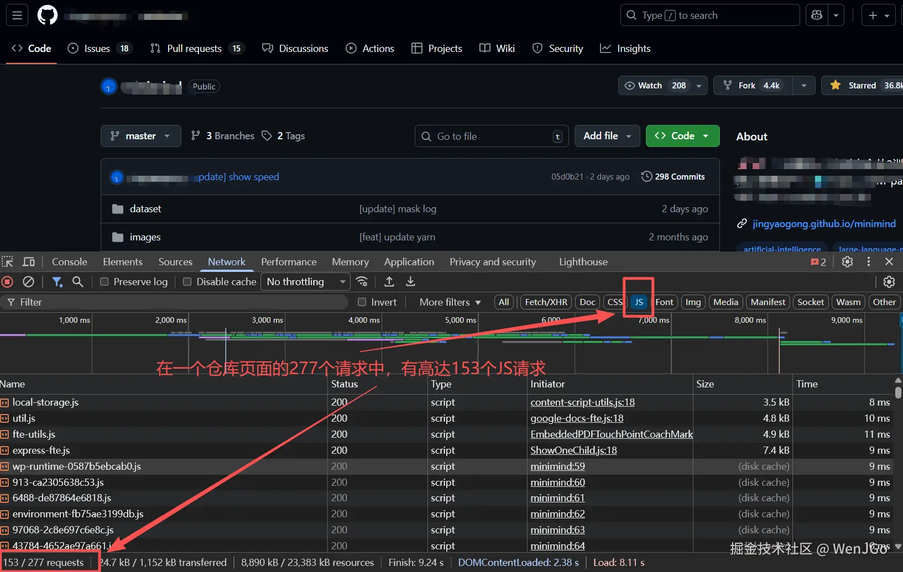Click the record network log icon
Image resolution: width=903 pixels, height=572 pixels.
click(x=7, y=282)
